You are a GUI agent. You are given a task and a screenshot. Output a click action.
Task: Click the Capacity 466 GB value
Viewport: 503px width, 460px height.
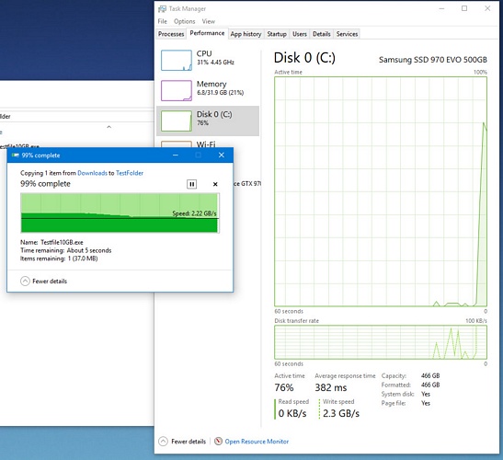tap(430, 375)
